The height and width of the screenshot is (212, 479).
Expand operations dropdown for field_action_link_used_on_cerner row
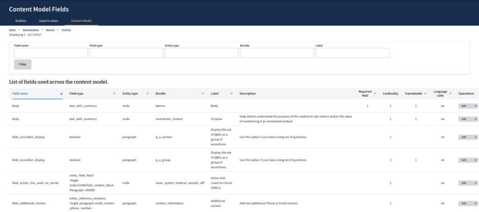(x=475, y=183)
